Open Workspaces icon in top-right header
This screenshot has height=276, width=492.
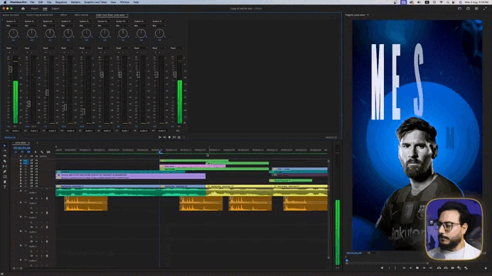460,9
